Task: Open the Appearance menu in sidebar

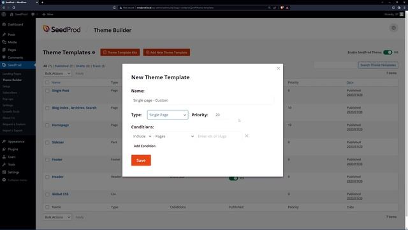Action: 16,142
